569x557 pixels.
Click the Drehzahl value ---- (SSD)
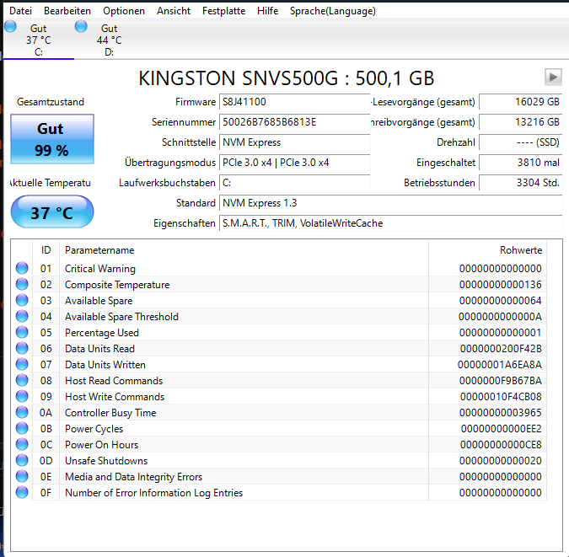tap(521, 142)
